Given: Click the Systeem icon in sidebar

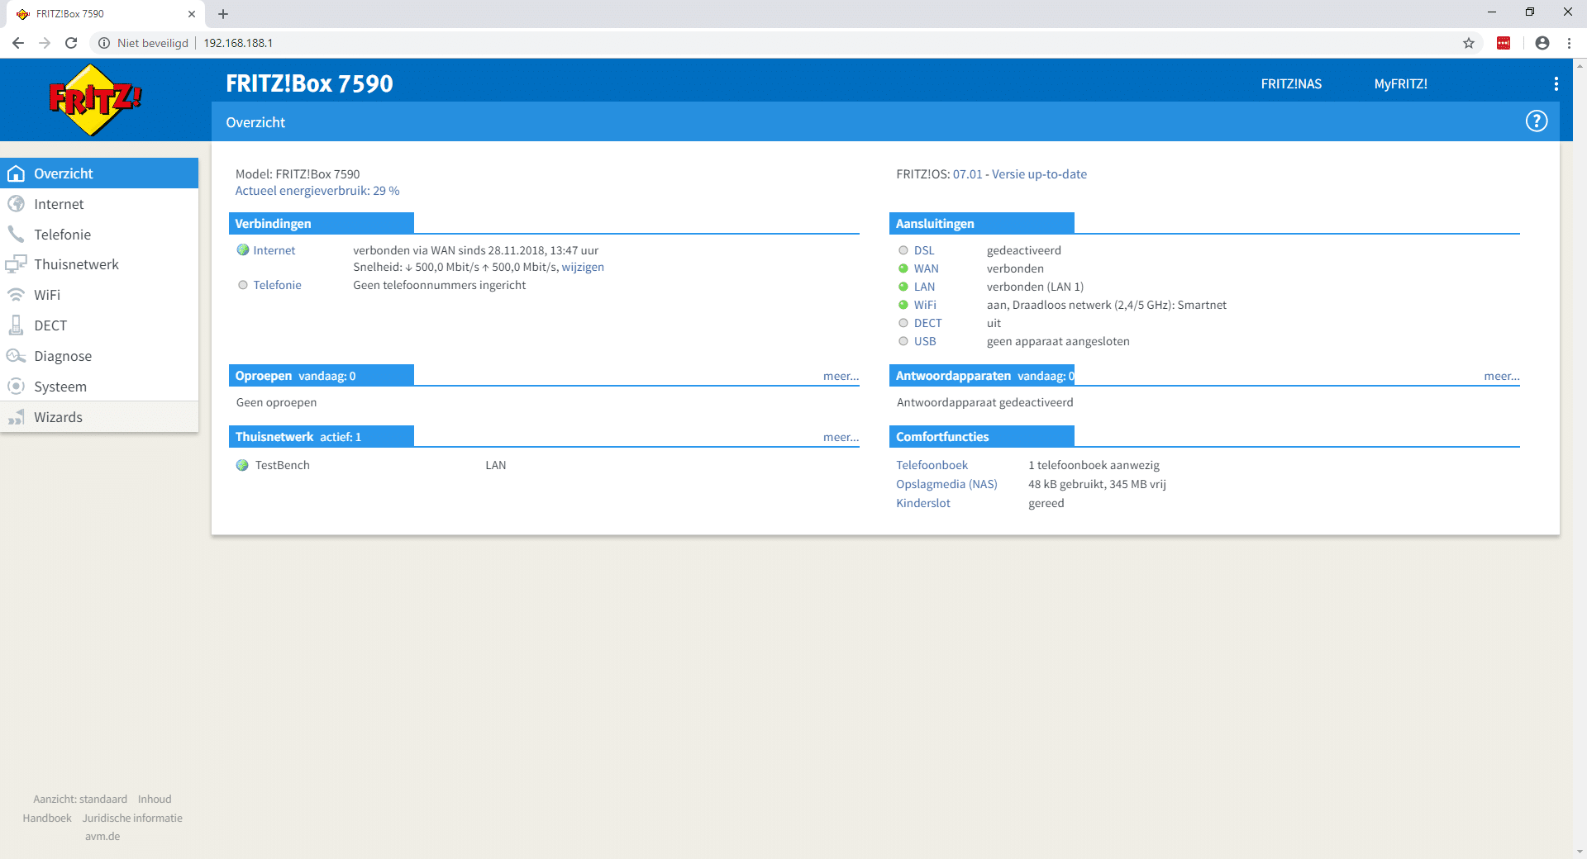Looking at the screenshot, I should [x=16, y=387].
